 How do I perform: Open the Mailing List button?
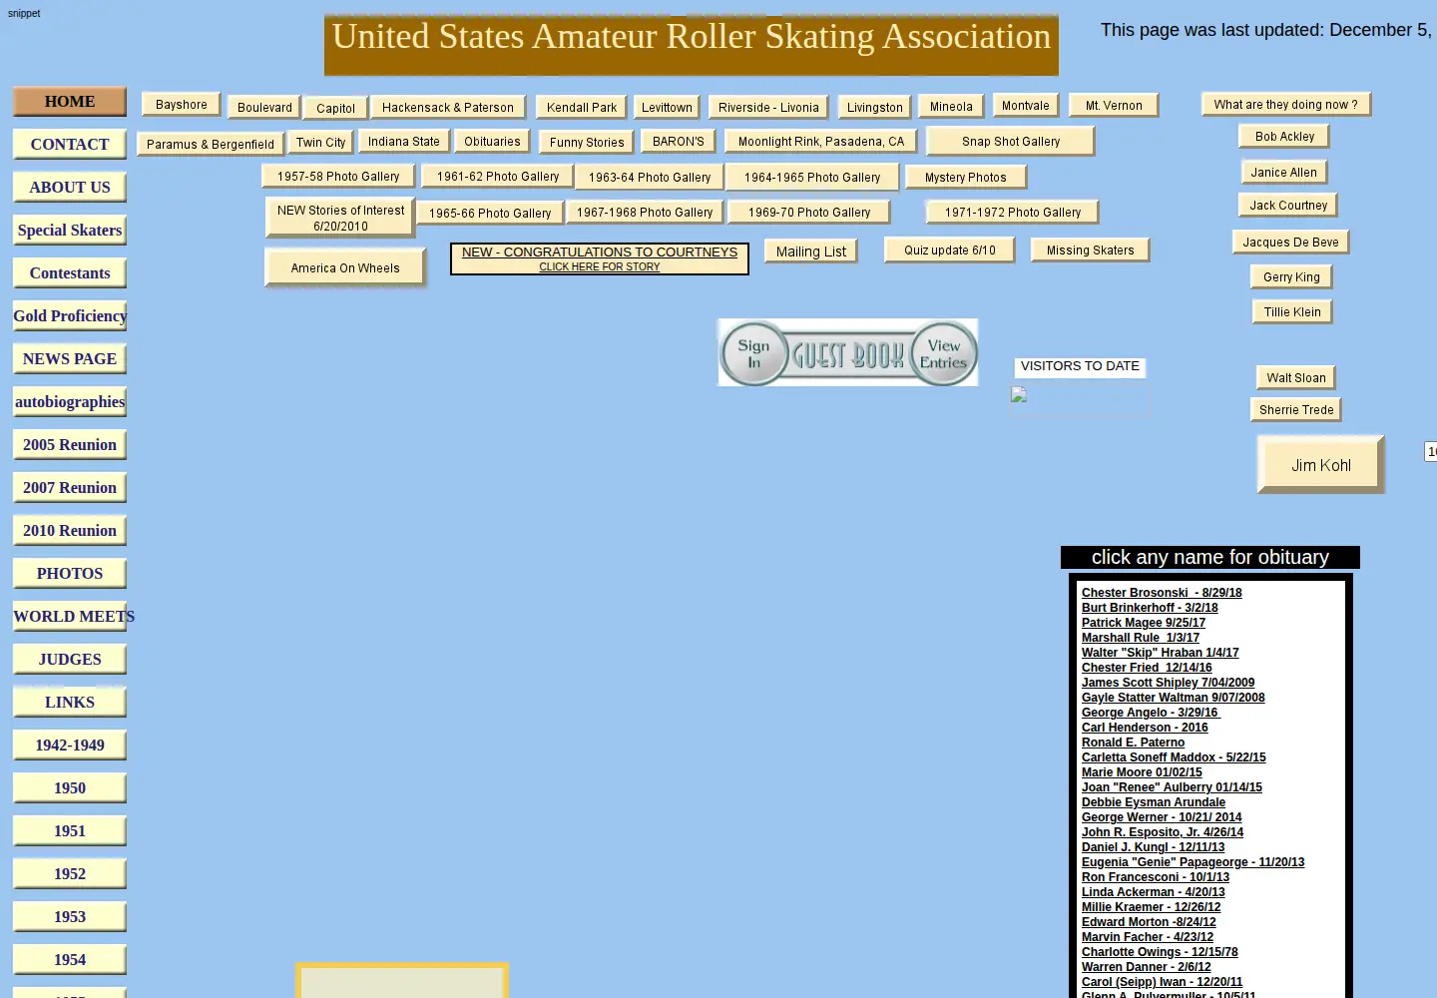click(811, 251)
